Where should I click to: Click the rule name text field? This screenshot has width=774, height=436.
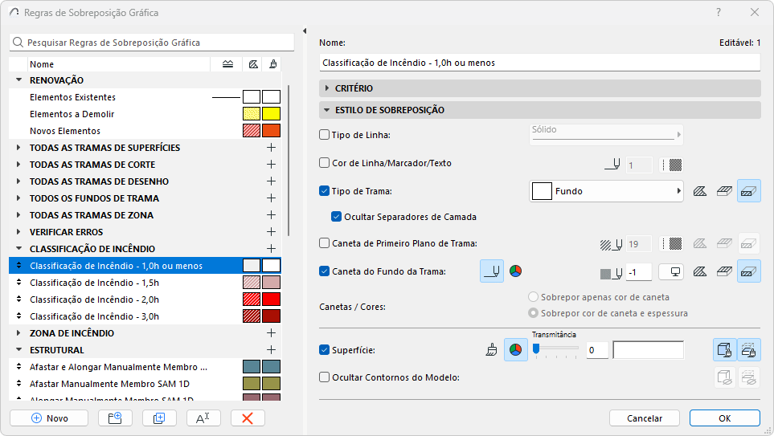click(x=539, y=63)
